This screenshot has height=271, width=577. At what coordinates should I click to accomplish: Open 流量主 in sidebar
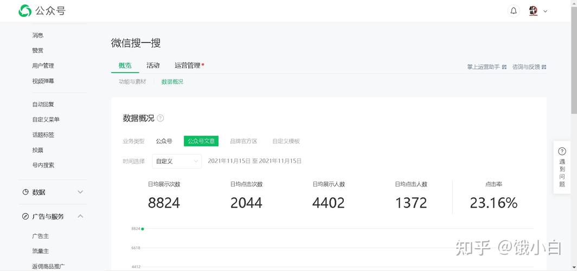(41, 251)
